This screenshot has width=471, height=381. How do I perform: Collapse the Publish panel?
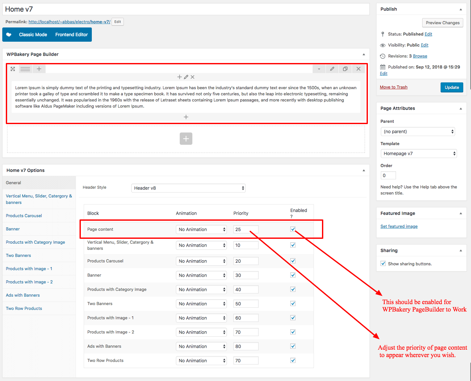(461, 9)
